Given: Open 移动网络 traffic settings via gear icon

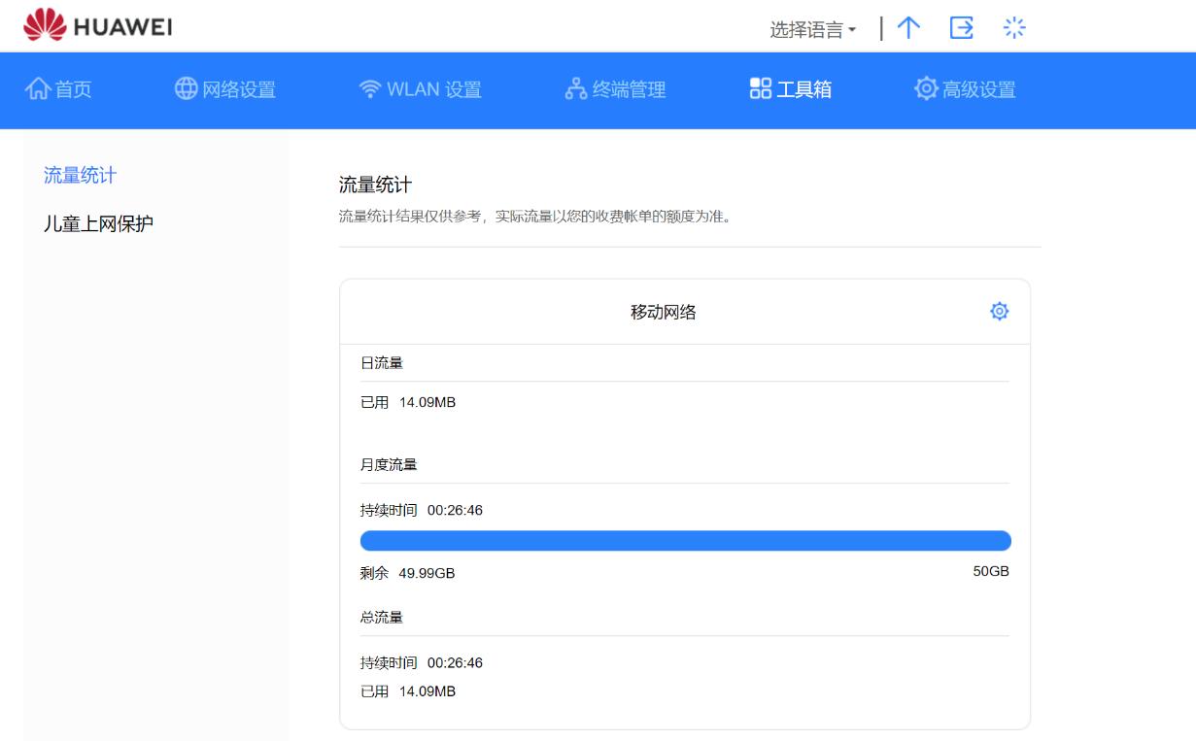Looking at the screenshot, I should coord(999,311).
